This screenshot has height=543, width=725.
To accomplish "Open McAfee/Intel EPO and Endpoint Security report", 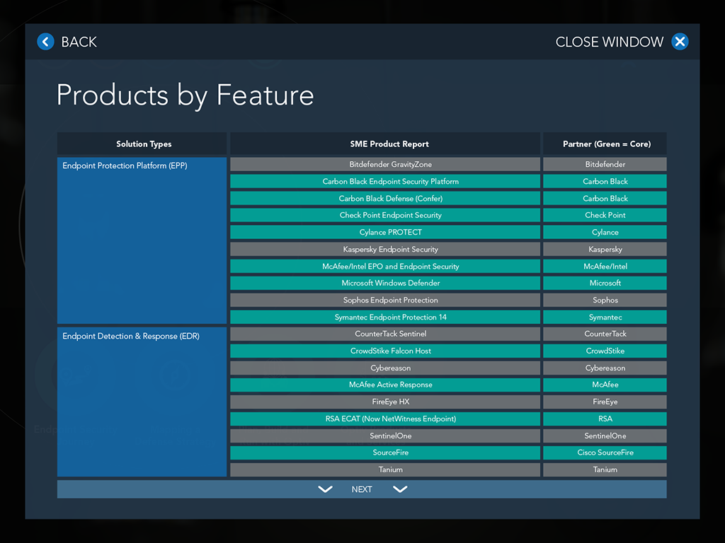I will [385, 267].
